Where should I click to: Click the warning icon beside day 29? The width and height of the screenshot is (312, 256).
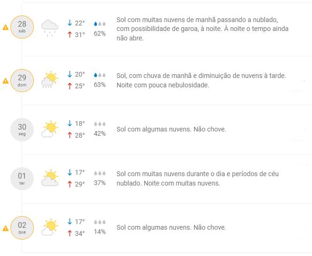[6, 81]
